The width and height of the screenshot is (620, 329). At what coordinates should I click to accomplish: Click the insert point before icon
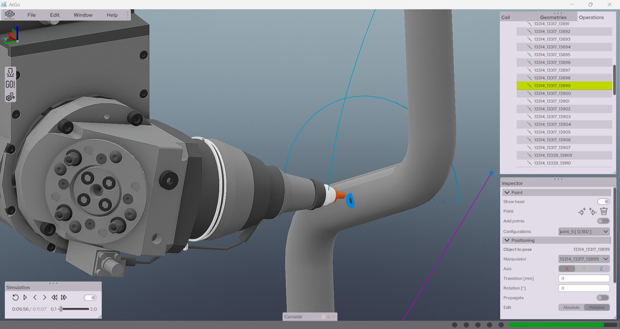tap(582, 212)
